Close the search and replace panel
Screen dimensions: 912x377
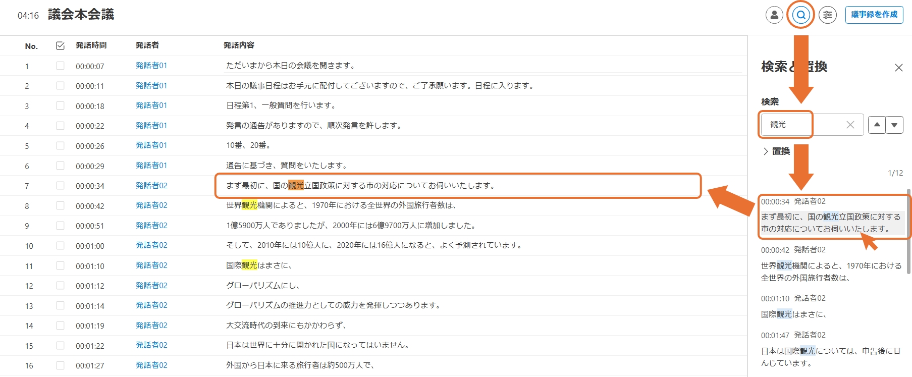click(898, 68)
